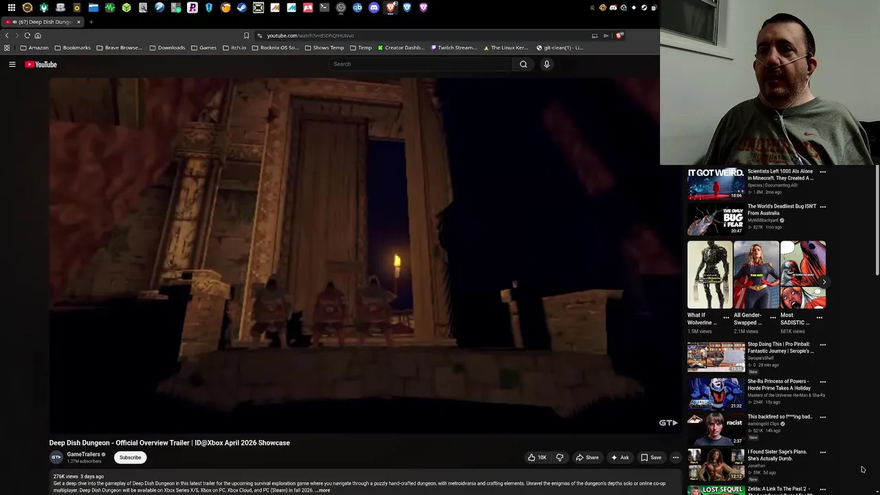Open What If Wolverine short
Viewport: 880px width, 495px height.
click(709, 274)
